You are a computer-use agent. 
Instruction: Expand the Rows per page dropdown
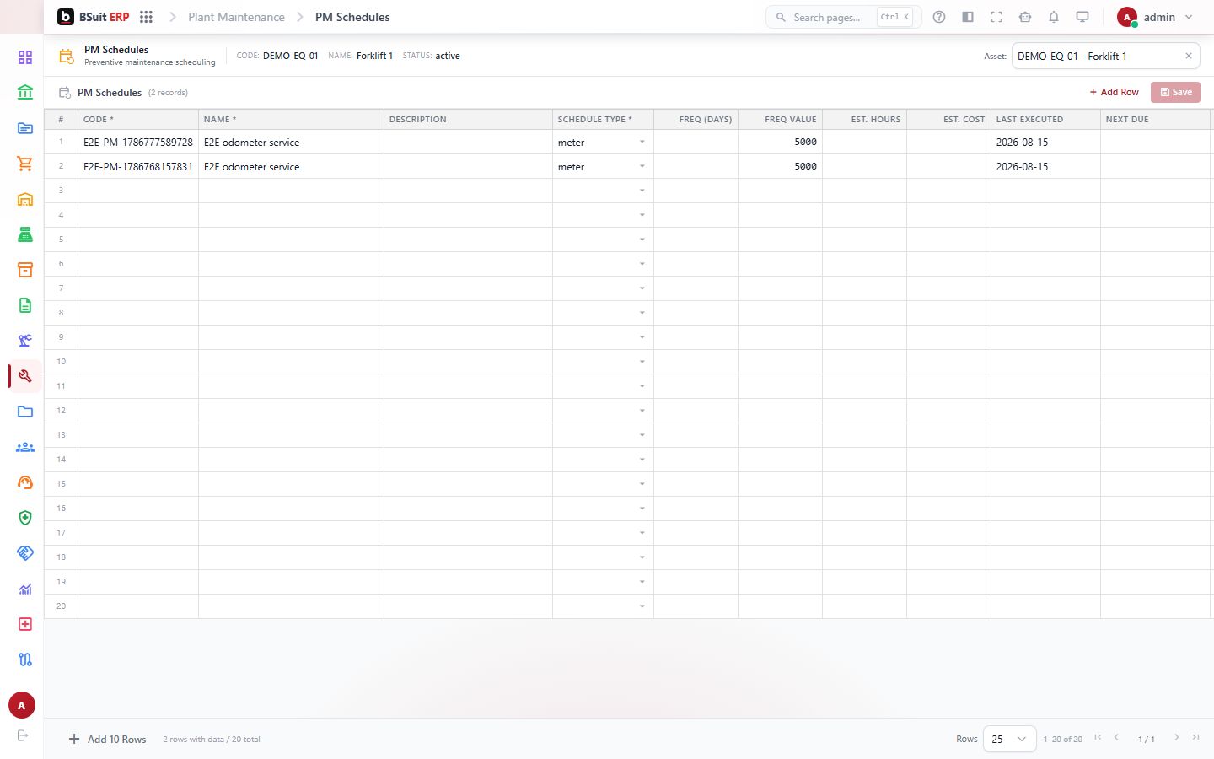point(1009,739)
